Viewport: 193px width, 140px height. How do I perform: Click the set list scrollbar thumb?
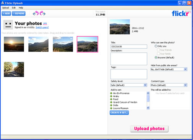pyautogui.click(x=148, y=98)
